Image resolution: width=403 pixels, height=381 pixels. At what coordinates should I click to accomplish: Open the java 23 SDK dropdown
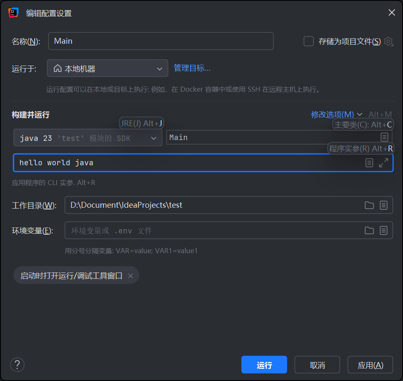coord(88,138)
